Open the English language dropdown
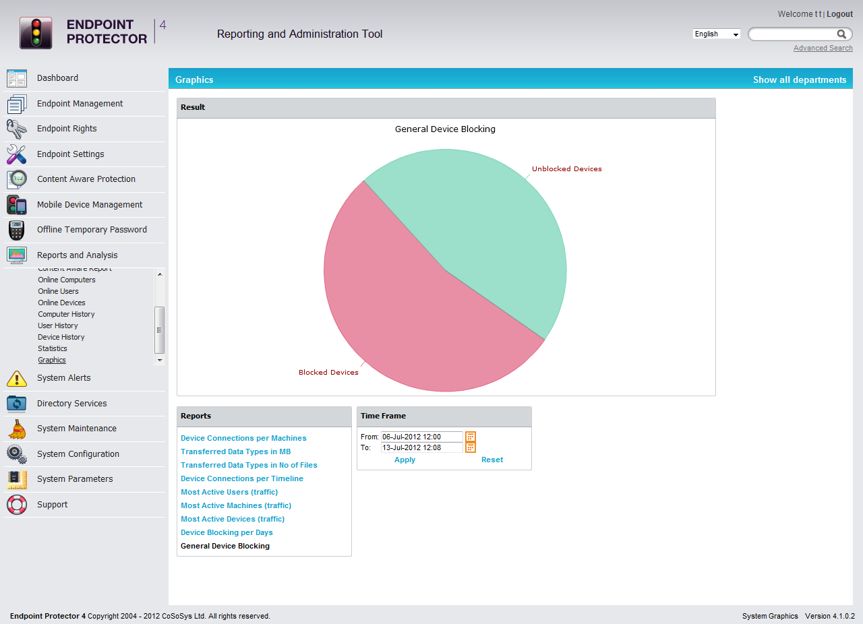The width and height of the screenshot is (863, 624). (716, 34)
